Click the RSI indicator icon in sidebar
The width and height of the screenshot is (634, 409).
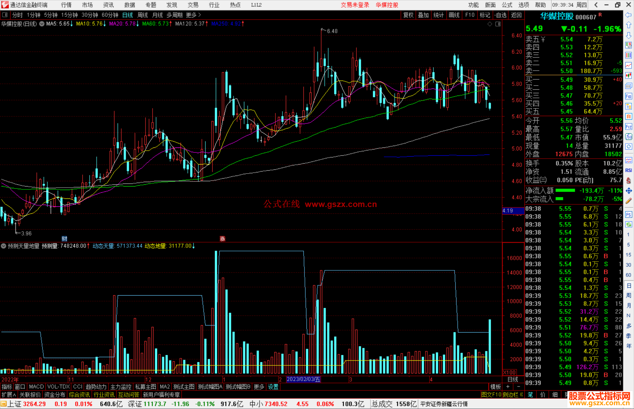point(628,170)
